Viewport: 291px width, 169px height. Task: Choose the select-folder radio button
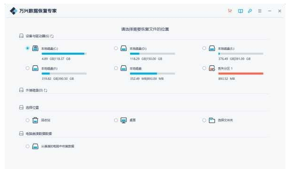tap(204, 120)
